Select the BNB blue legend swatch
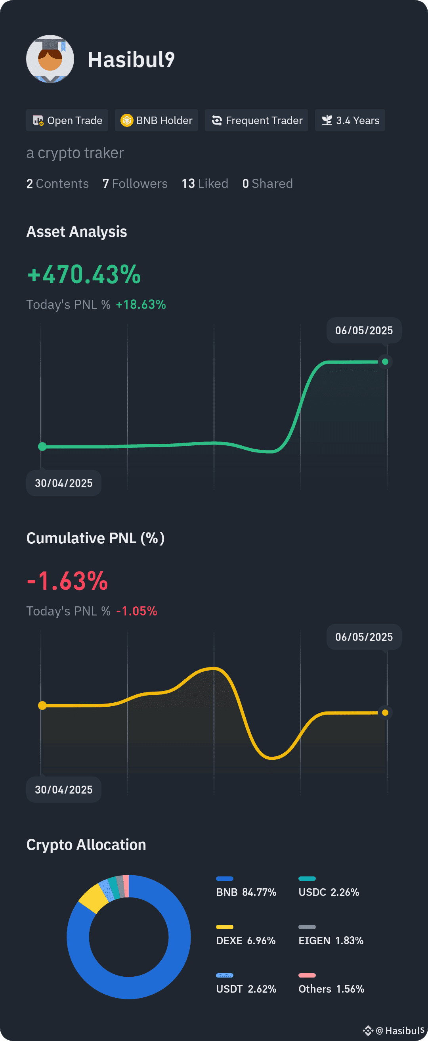428x1041 pixels. click(x=224, y=878)
